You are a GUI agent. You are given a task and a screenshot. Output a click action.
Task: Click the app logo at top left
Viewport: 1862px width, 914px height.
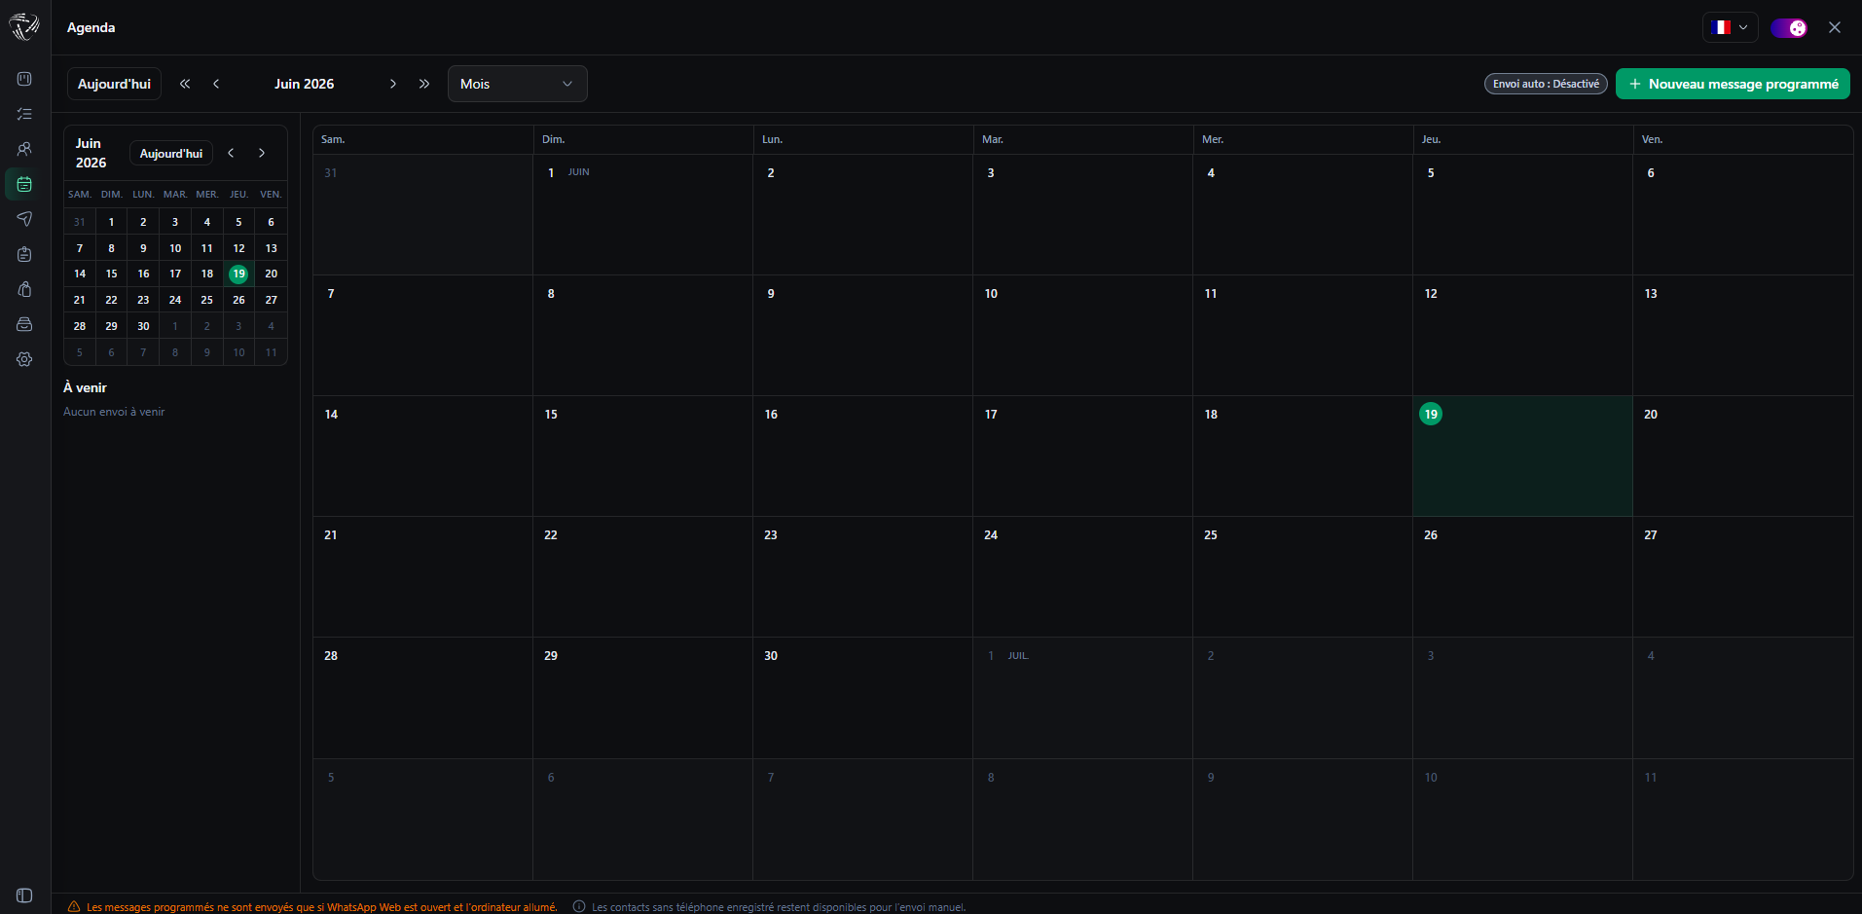click(x=24, y=27)
